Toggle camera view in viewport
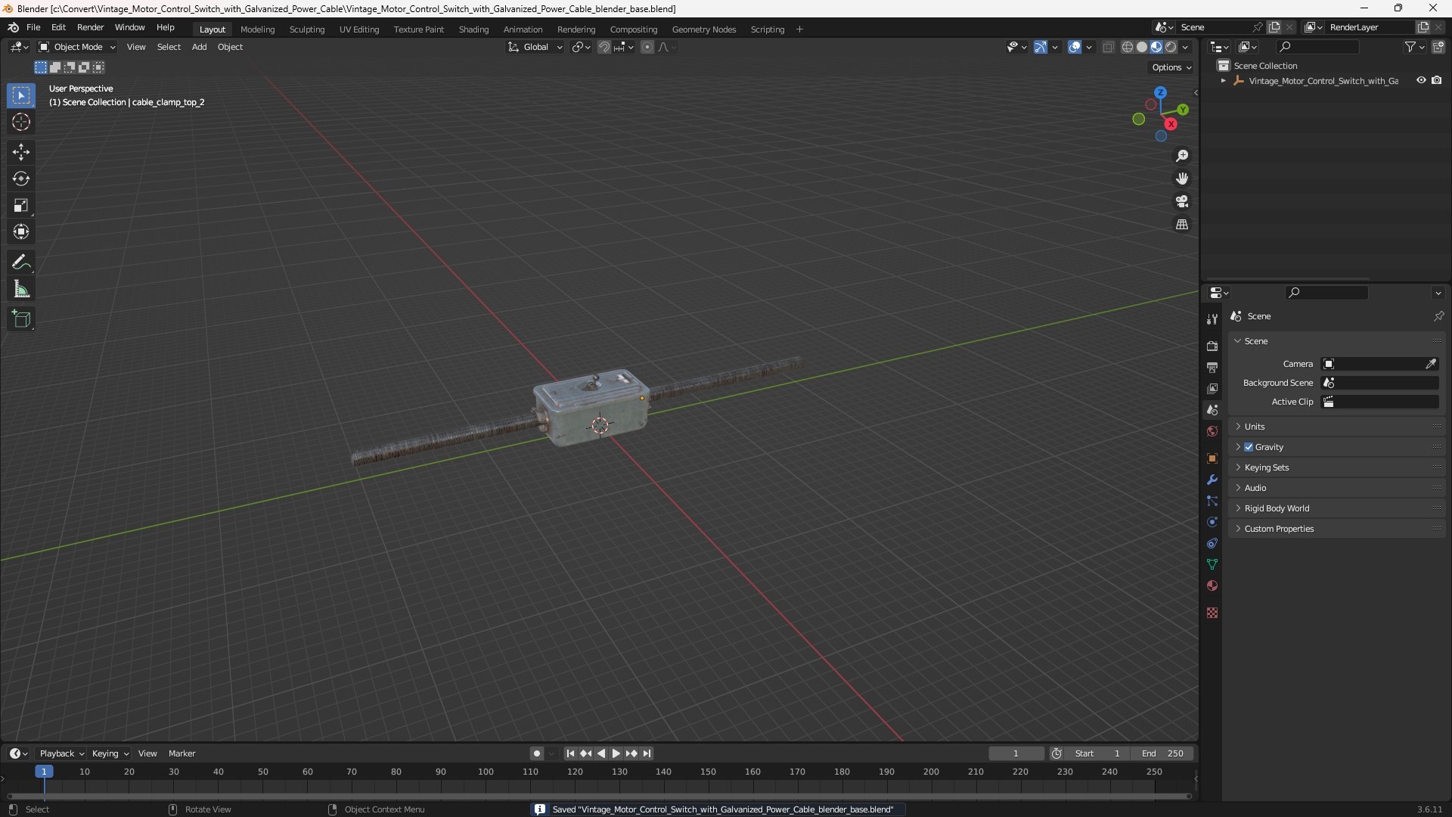1452x817 pixels. (1182, 201)
